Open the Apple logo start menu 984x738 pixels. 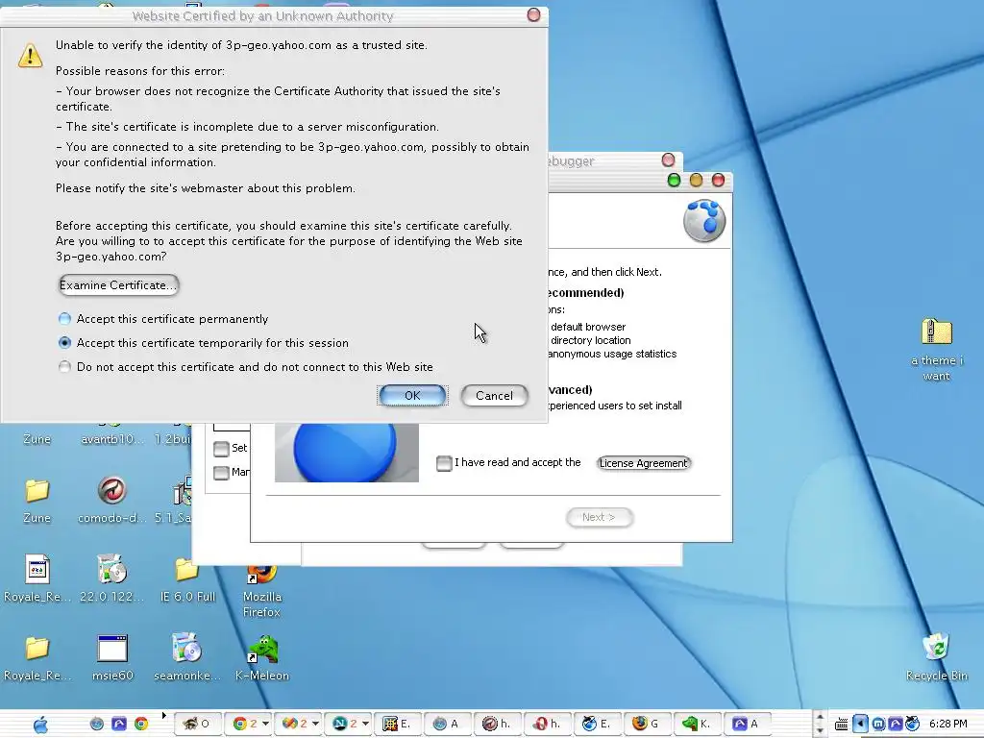pos(40,725)
